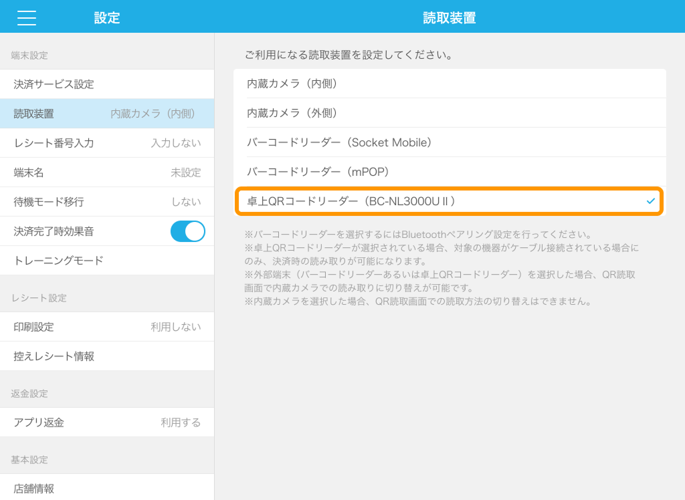The image size is (685, 500).
Task: Toggle the 決済完了時効果音 switch
Action: coord(187,231)
